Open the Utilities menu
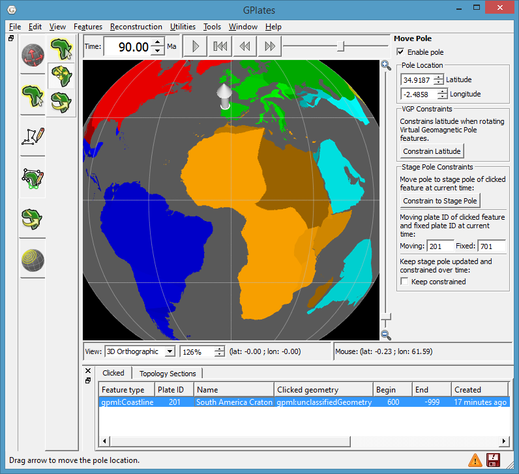The height and width of the screenshot is (474, 519). coord(183,27)
